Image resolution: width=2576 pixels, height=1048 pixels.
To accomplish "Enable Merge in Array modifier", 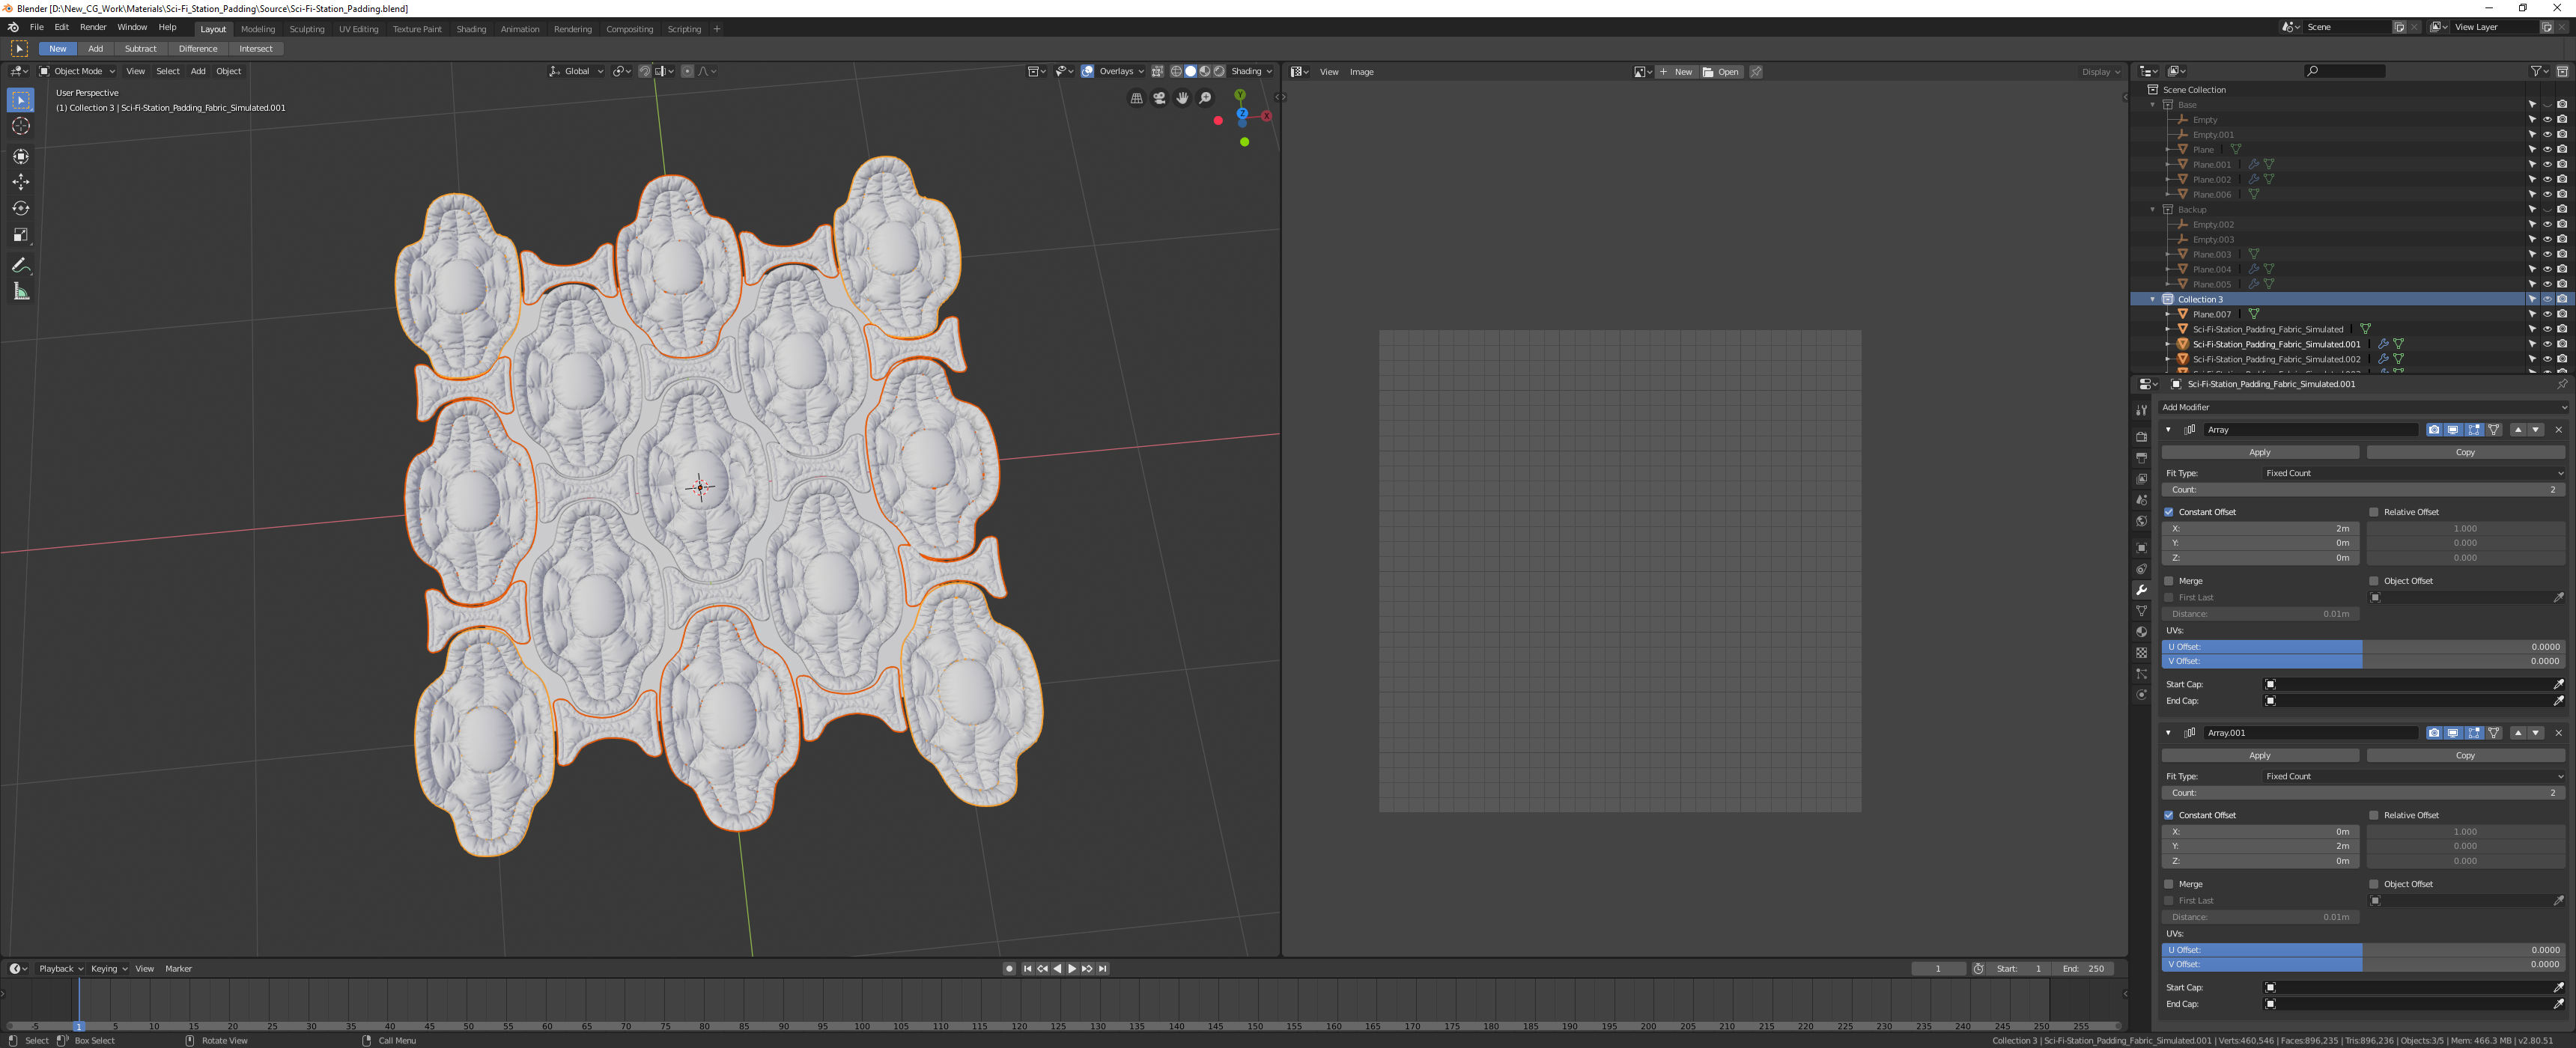I will pyautogui.click(x=2169, y=581).
